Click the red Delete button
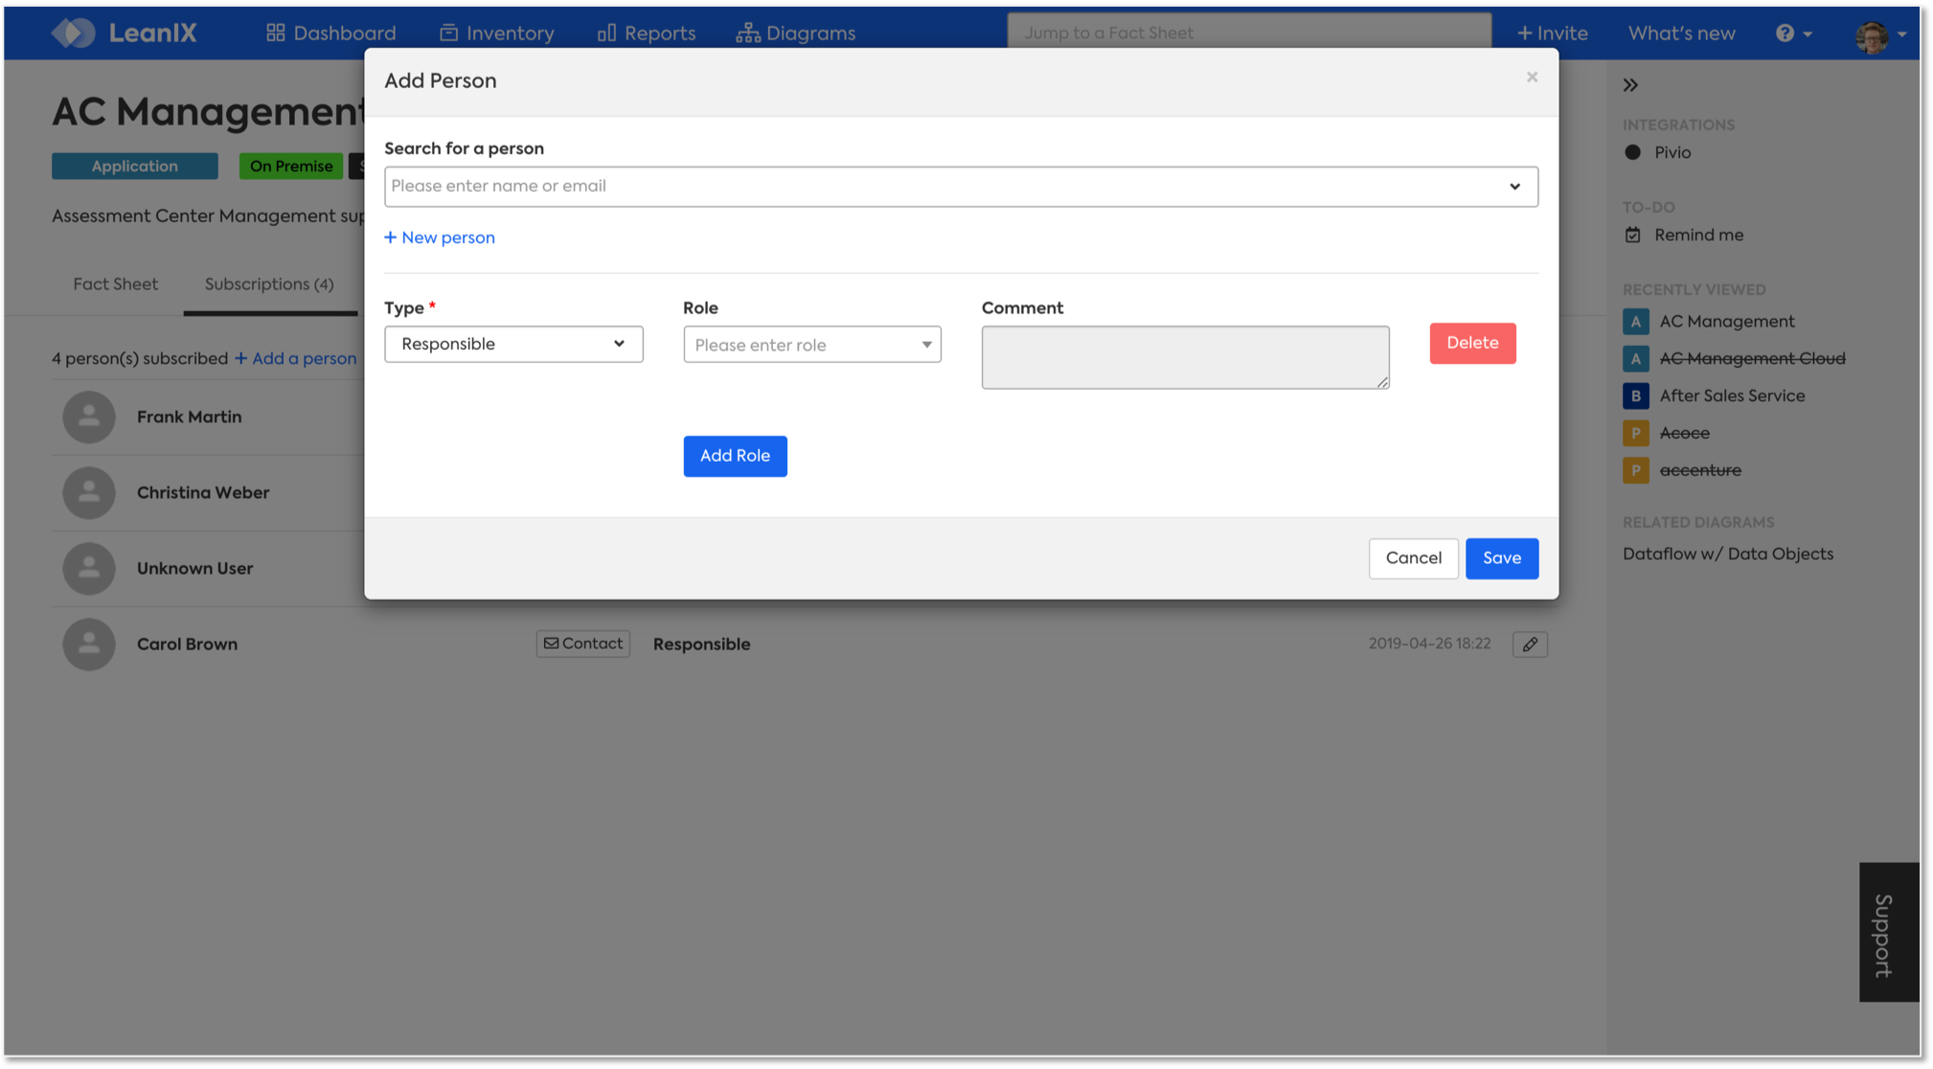The width and height of the screenshot is (1933, 1069). pyautogui.click(x=1472, y=343)
